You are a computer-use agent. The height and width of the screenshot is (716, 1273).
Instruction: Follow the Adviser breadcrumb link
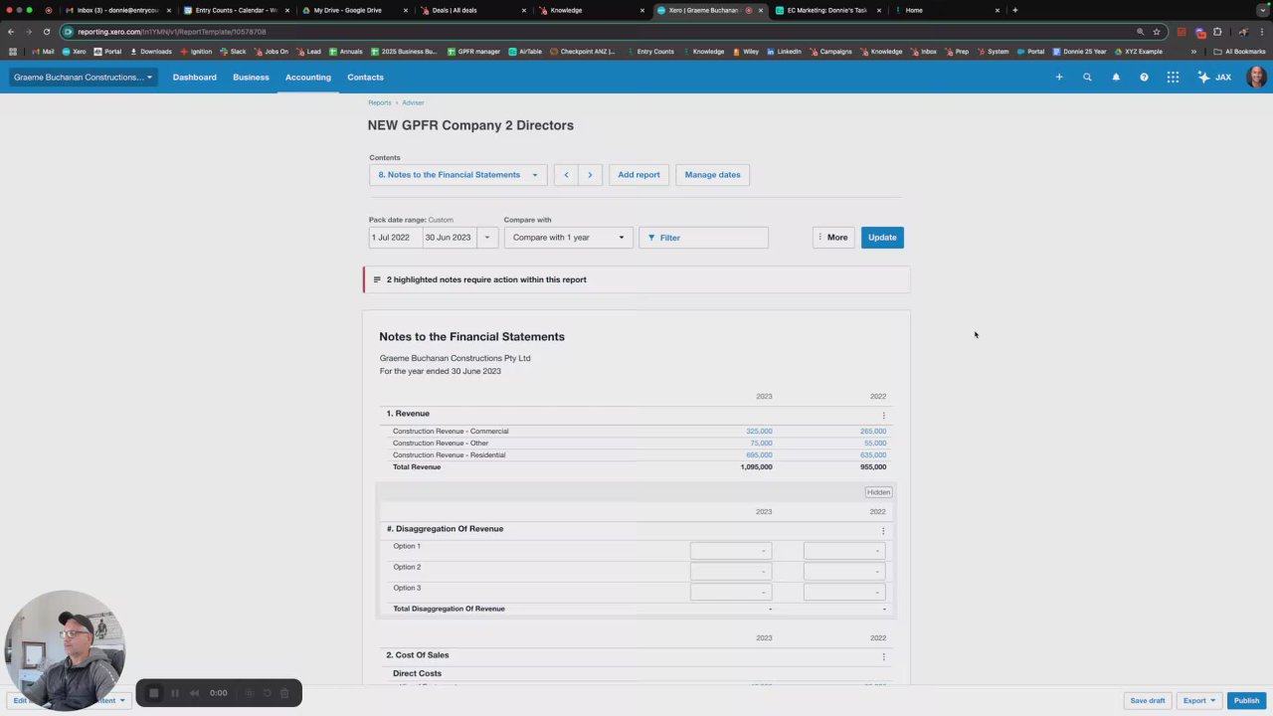click(413, 102)
